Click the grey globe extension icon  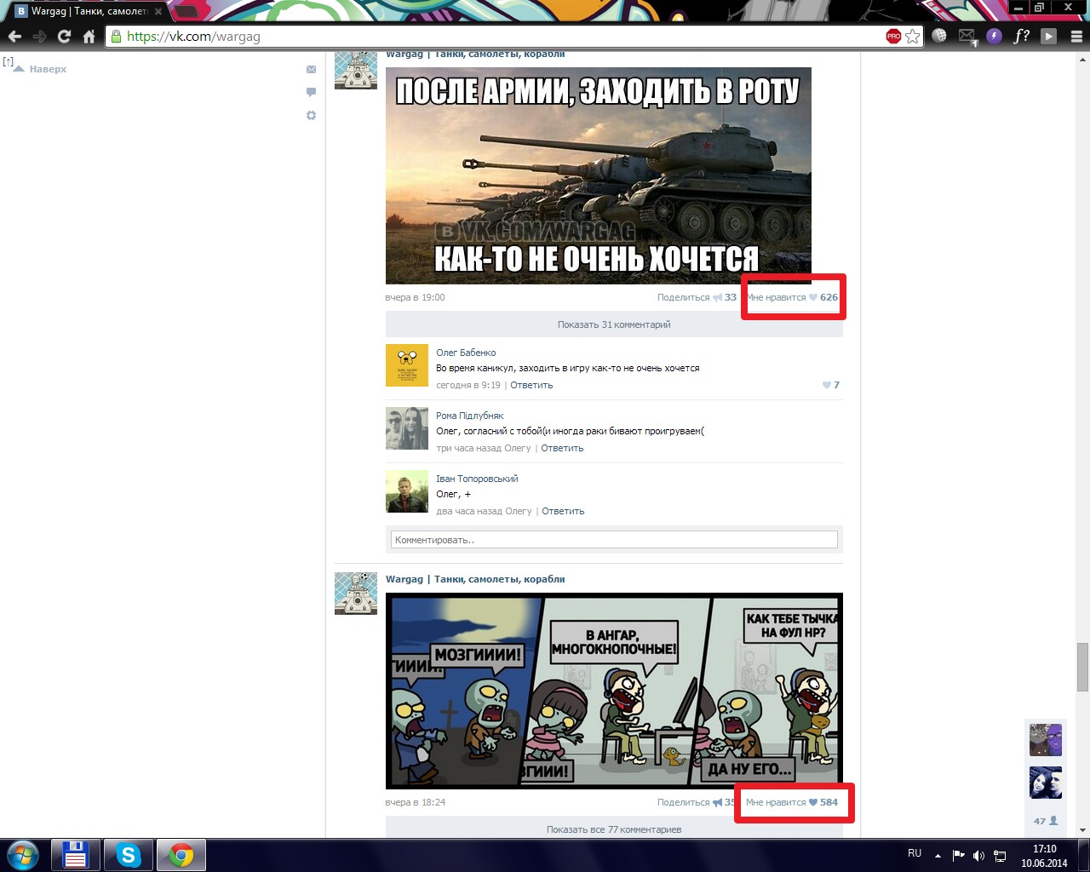tap(939, 36)
